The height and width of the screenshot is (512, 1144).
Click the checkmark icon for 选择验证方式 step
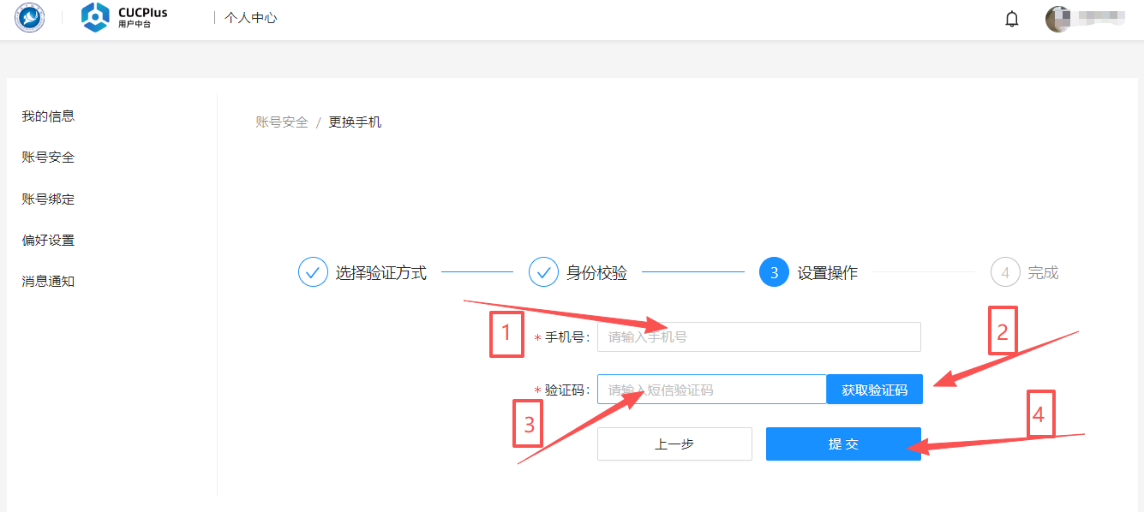click(x=313, y=272)
